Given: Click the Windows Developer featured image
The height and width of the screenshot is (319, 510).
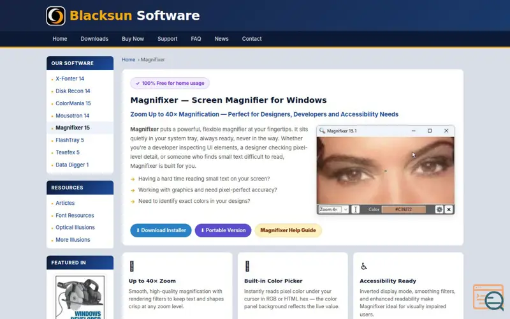Looking at the screenshot, I should click(x=80, y=297).
